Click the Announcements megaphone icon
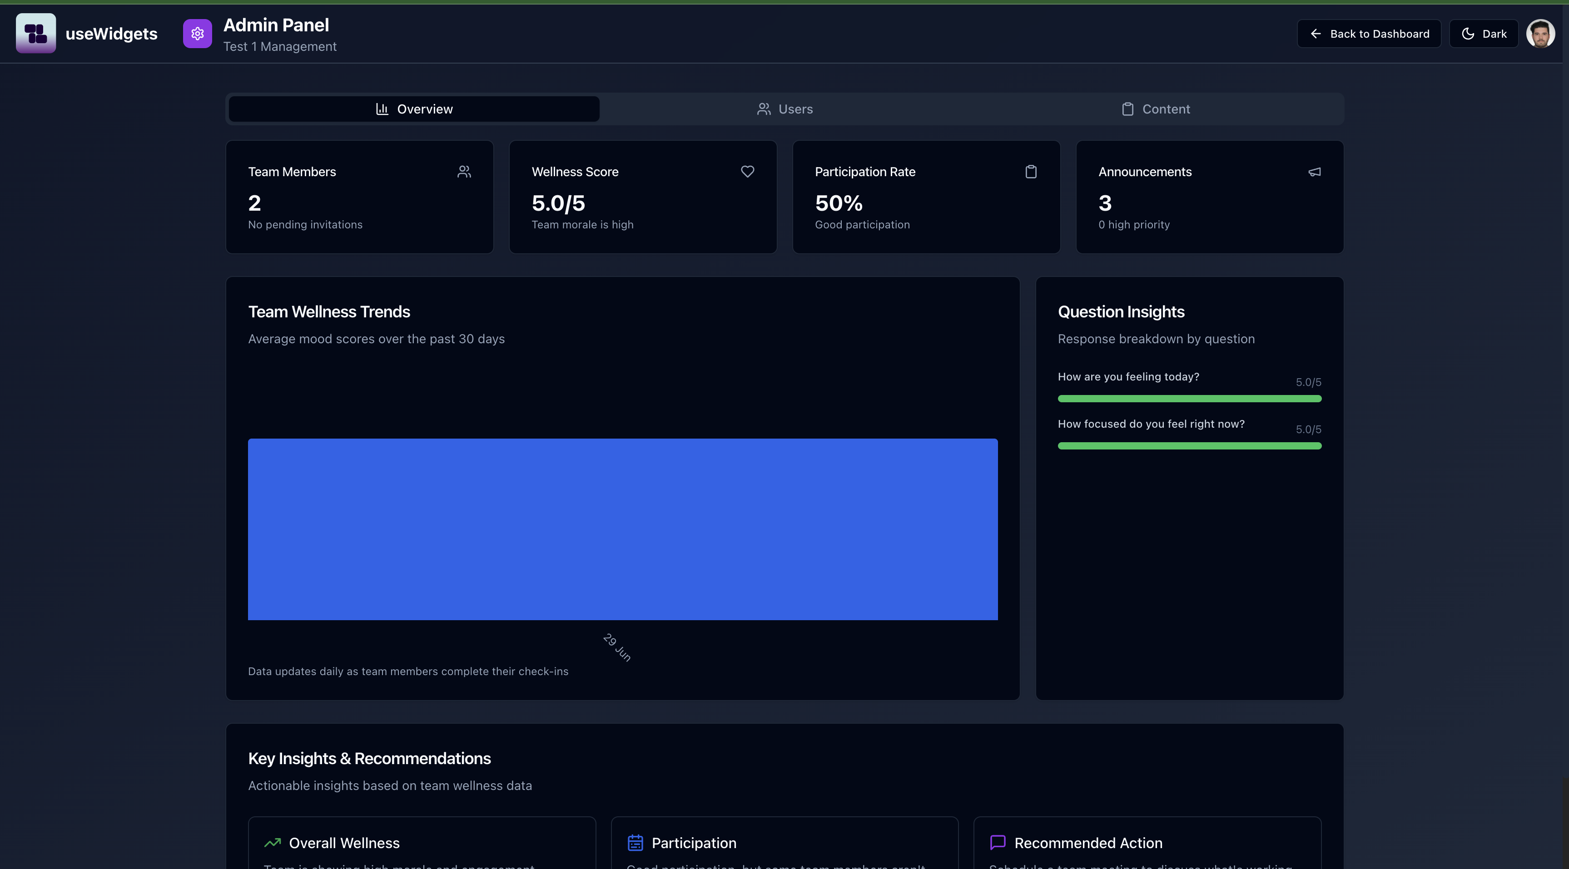The image size is (1569, 869). pyautogui.click(x=1315, y=172)
